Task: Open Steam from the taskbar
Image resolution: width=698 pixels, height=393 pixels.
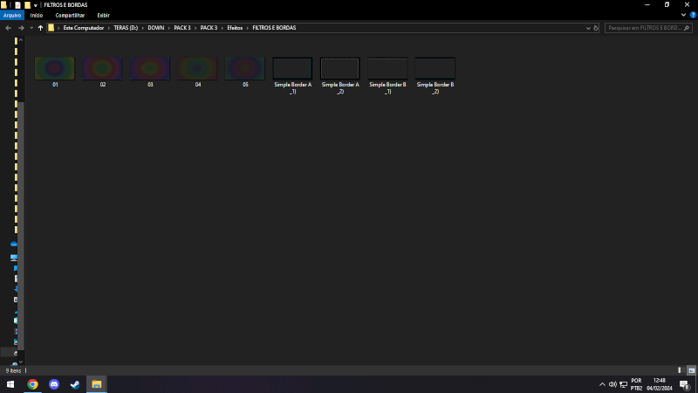Action: 75,384
